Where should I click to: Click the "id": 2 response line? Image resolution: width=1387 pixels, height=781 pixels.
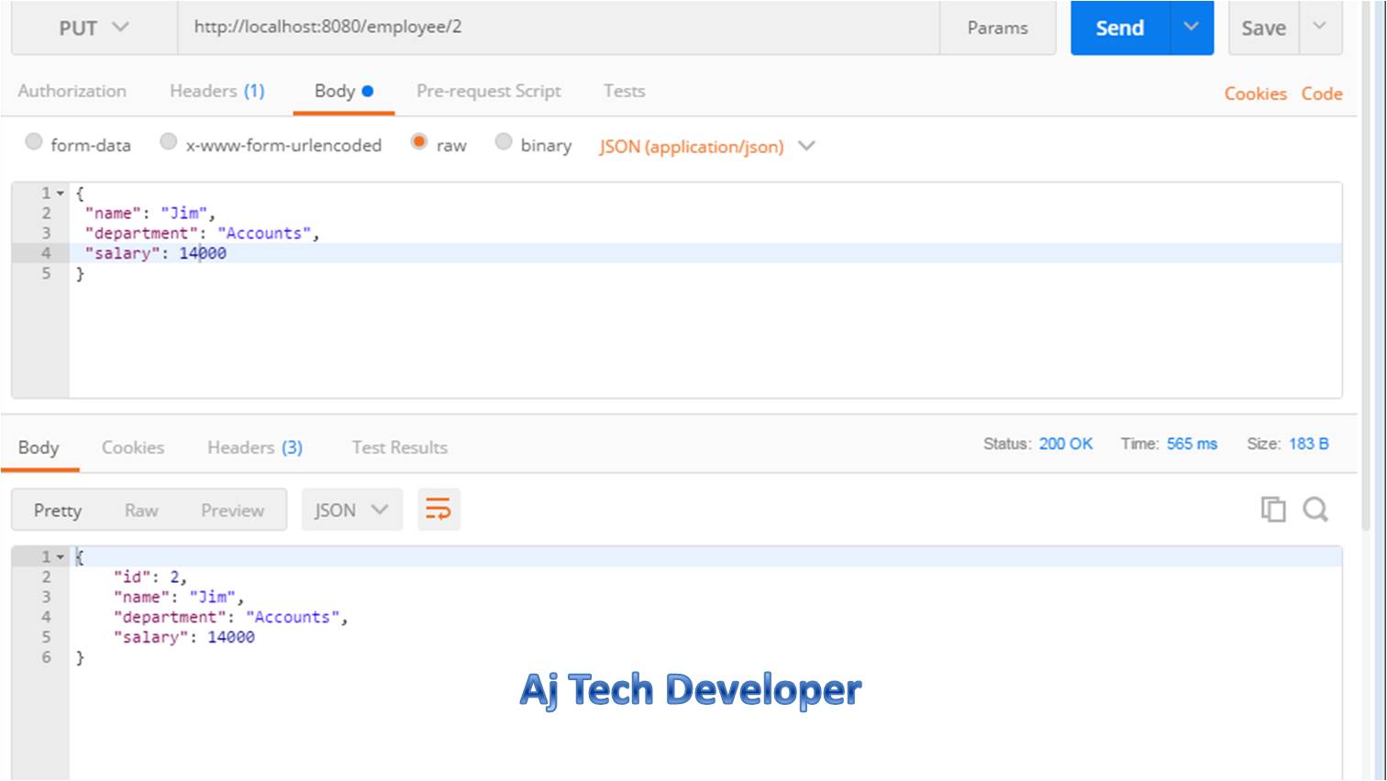pyautogui.click(x=150, y=577)
